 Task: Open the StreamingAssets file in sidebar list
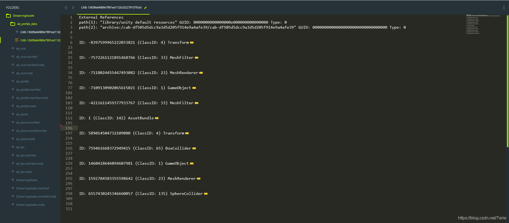[27, 180]
